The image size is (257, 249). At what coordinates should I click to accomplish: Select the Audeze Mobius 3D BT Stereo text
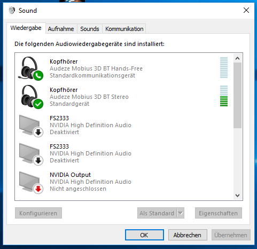(x=89, y=97)
